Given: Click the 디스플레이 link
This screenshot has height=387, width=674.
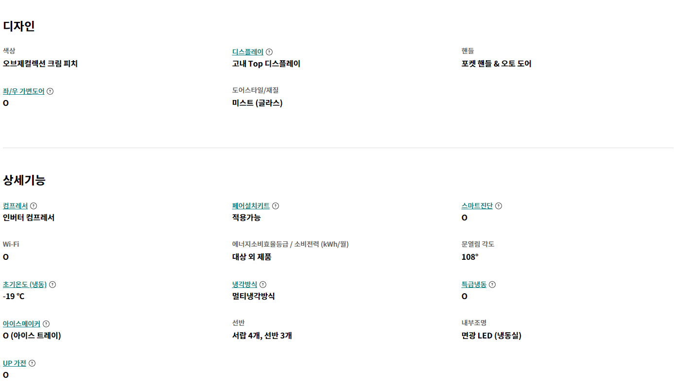Looking at the screenshot, I should pos(247,52).
